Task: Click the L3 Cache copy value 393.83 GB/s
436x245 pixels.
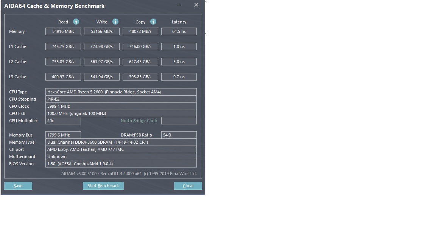Action: pos(140,77)
